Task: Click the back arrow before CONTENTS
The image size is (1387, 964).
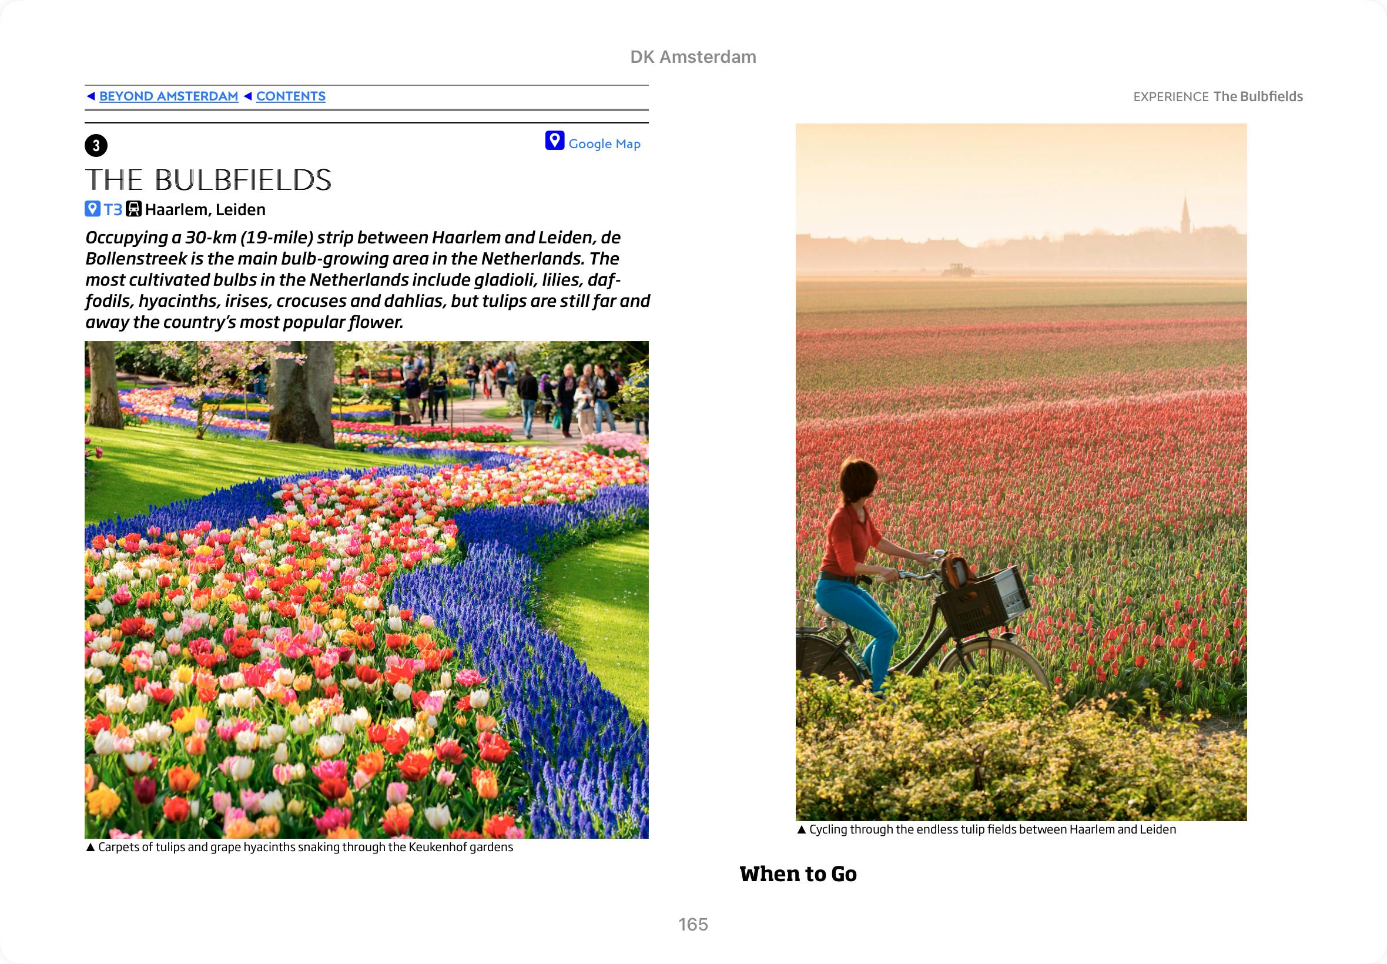Action: click(x=247, y=96)
